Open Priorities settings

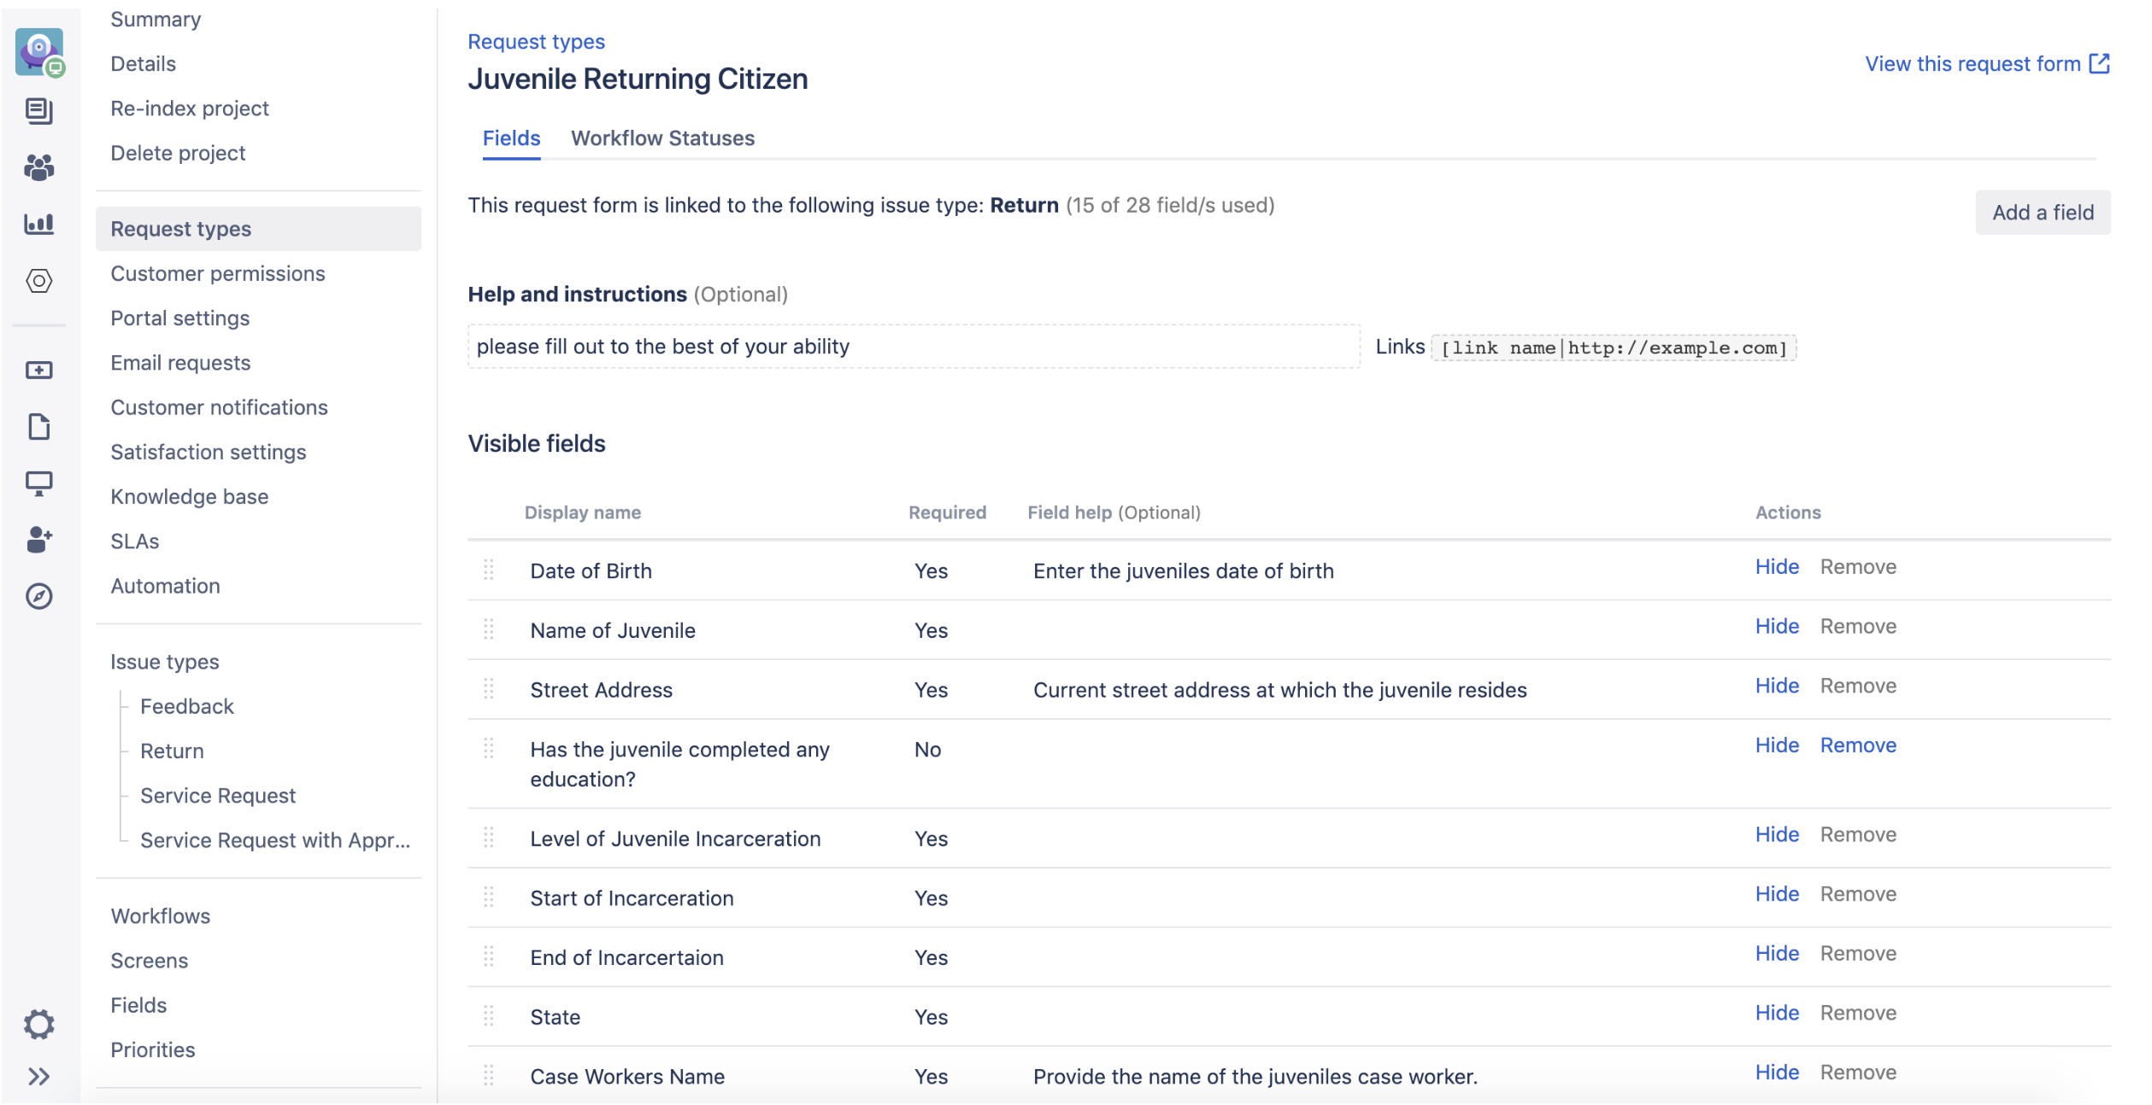153,1049
